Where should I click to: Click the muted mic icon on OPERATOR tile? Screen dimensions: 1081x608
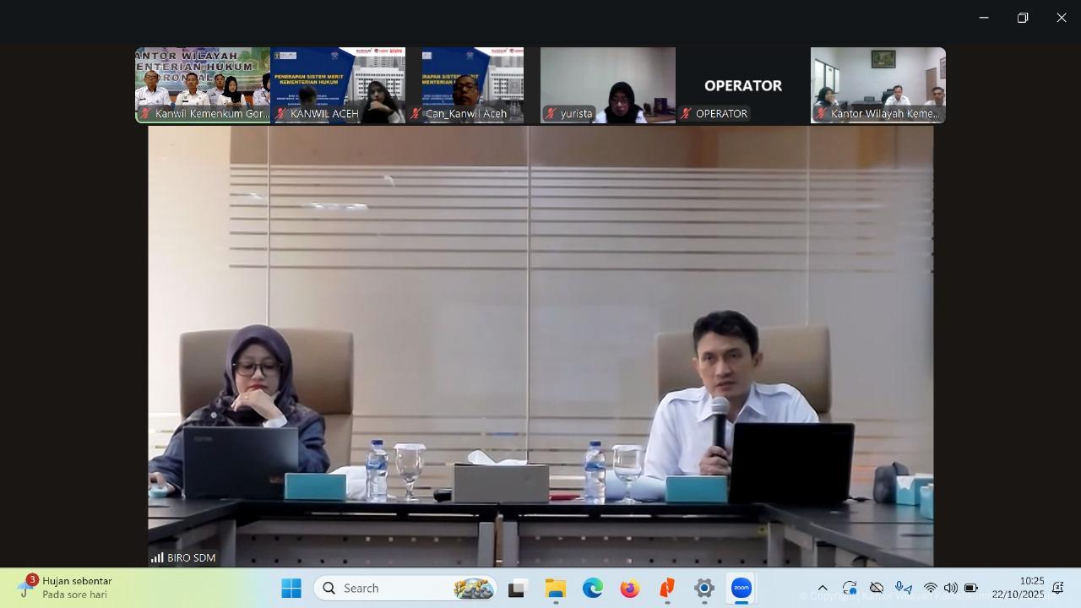687,113
